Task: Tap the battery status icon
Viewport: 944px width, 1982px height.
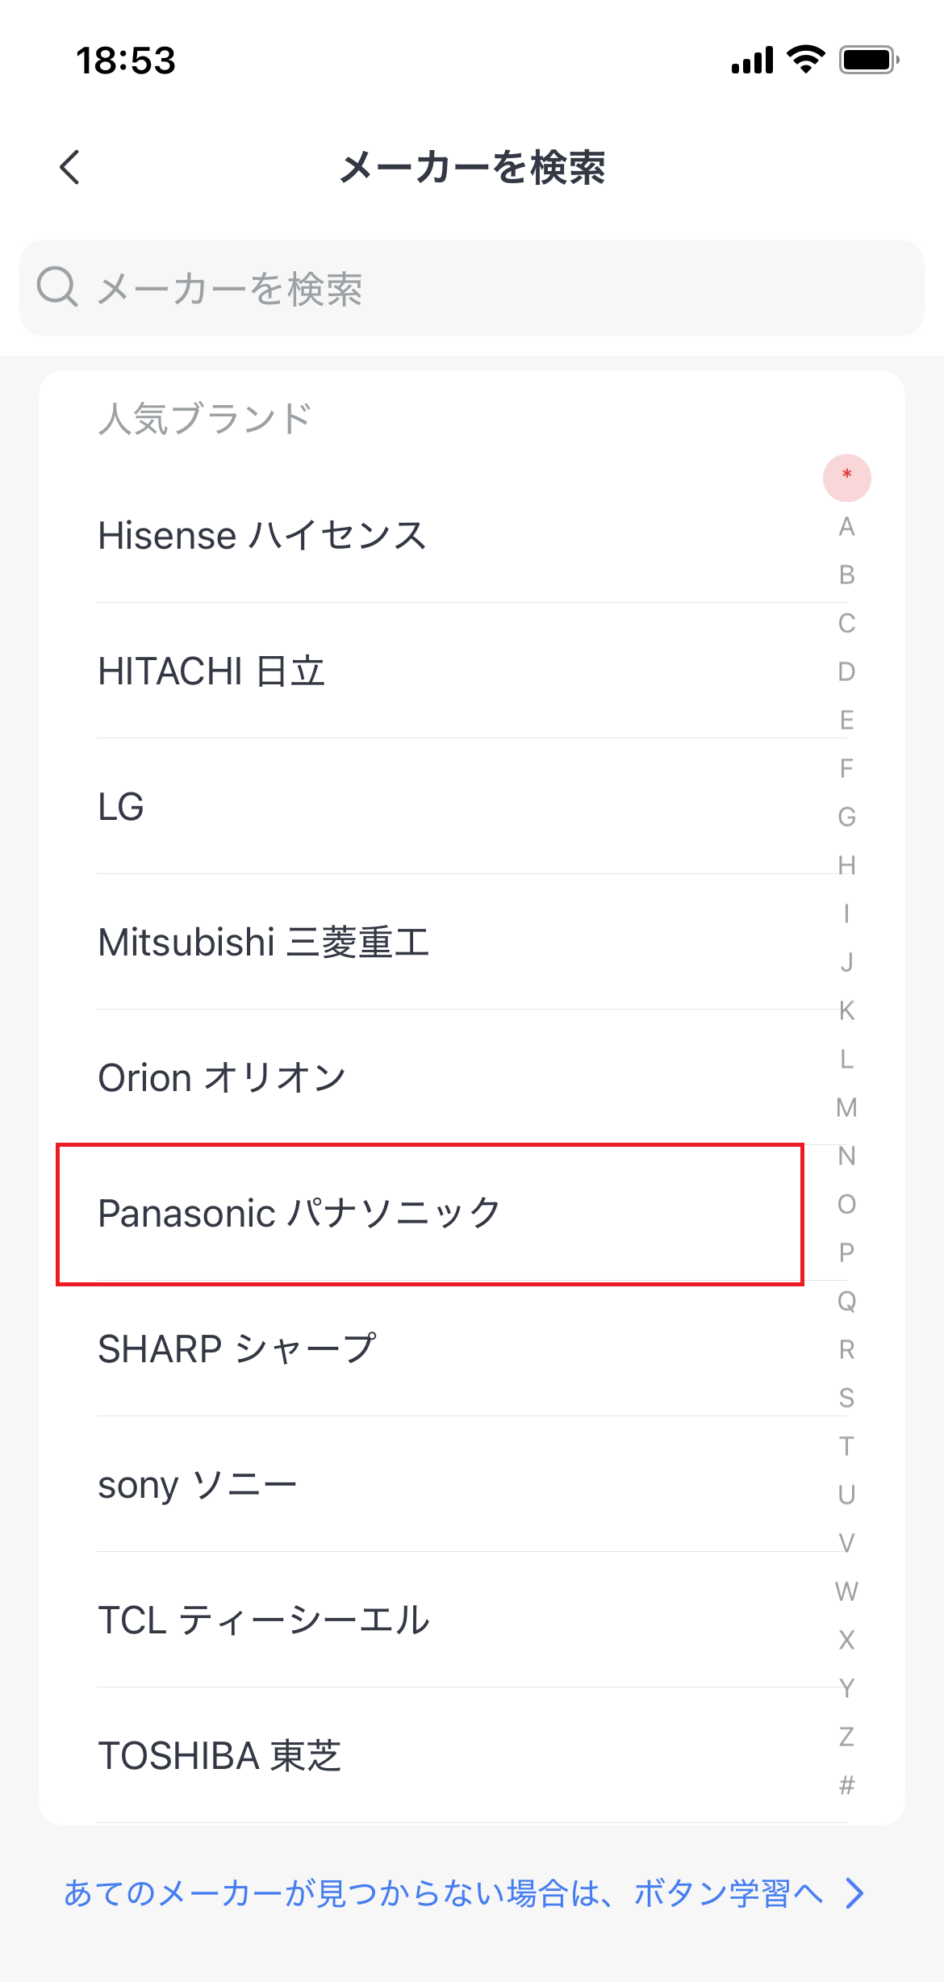Action: (869, 60)
